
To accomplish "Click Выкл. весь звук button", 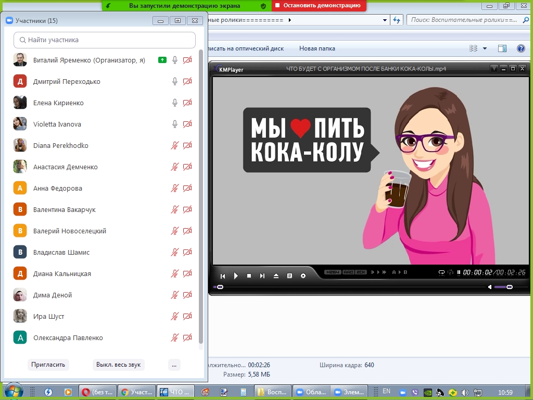I will tap(118, 365).
